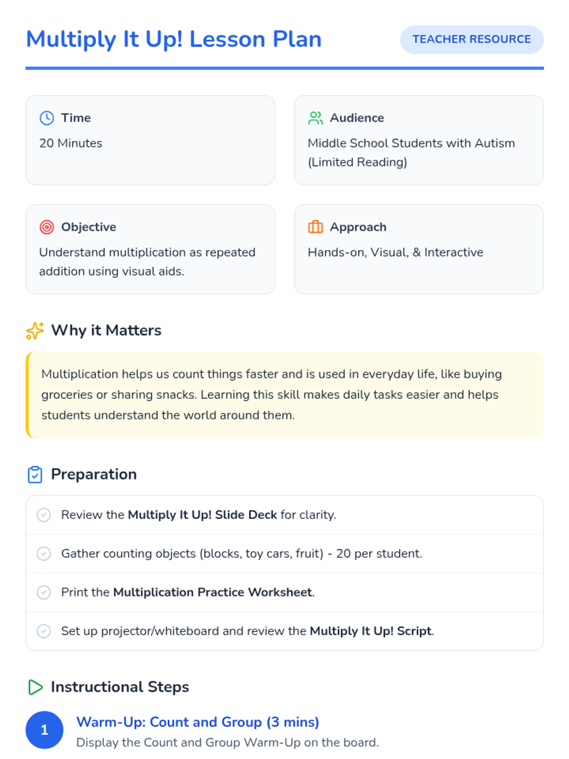Click the people icon beside Audience

pyautogui.click(x=315, y=118)
